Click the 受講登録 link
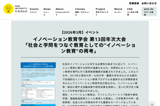This screenshot has height=106, width=160. click(x=134, y=3)
